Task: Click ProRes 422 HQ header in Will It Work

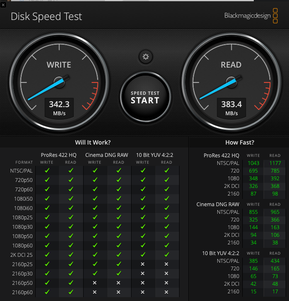Action: [x=59, y=155]
